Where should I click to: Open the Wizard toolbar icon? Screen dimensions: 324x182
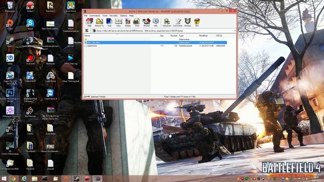pos(146,22)
